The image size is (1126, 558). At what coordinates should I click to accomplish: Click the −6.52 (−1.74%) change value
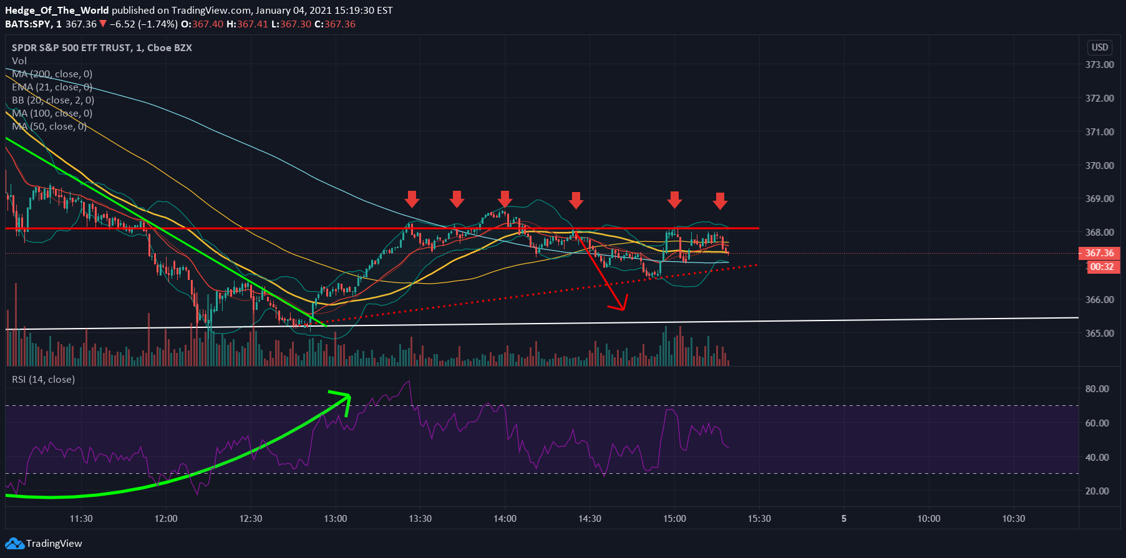click(x=143, y=24)
